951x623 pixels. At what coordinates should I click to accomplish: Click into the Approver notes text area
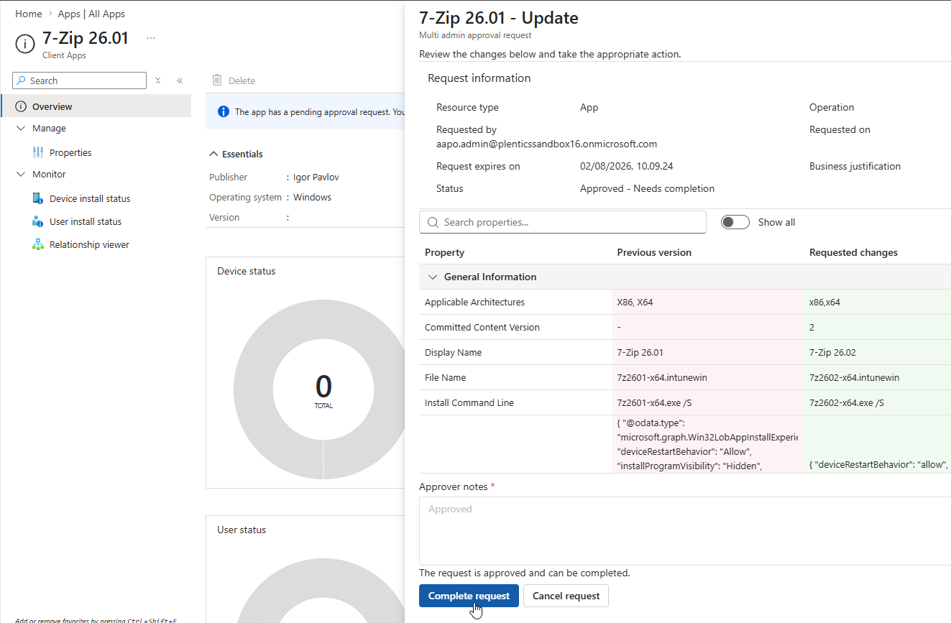pos(685,530)
